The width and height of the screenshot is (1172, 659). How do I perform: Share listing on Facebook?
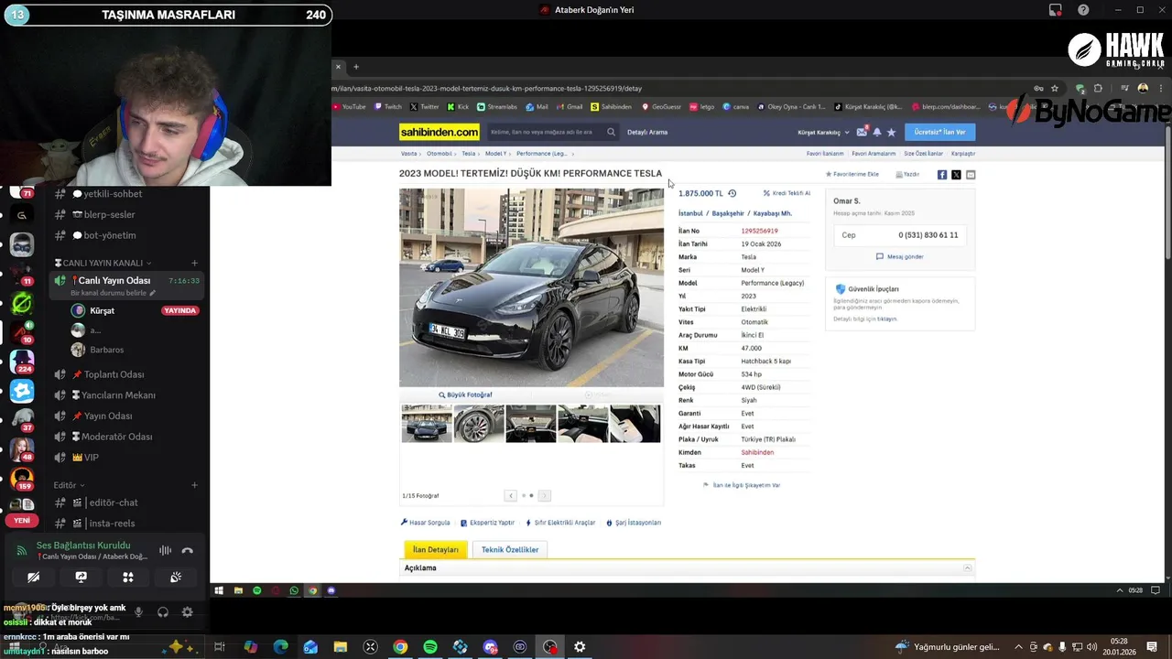click(941, 174)
